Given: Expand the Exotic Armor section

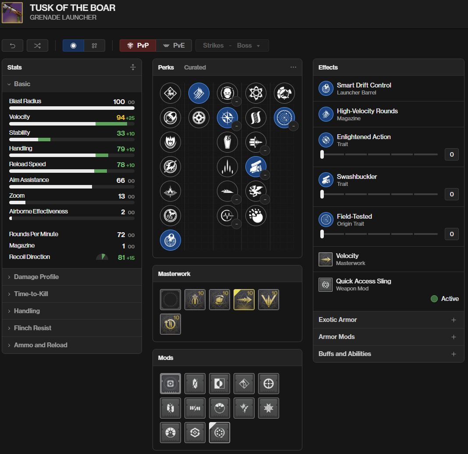Looking at the screenshot, I should (388, 320).
